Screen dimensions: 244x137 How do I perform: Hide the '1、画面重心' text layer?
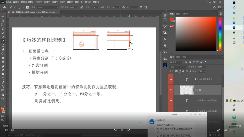point(171,100)
